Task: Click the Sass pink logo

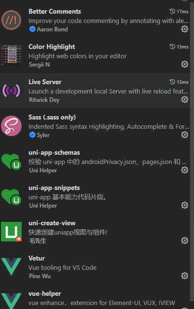Action: pos(11,126)
